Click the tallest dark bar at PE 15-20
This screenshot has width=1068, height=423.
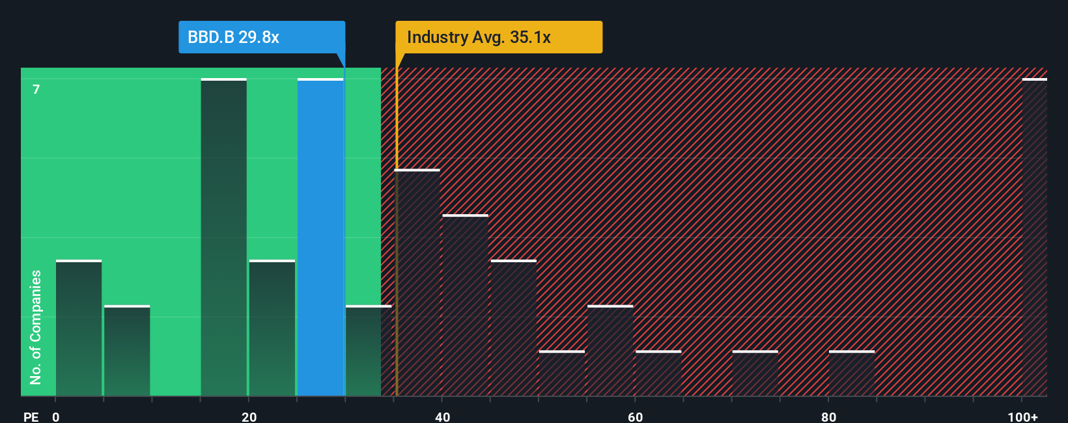click(224, 237)
